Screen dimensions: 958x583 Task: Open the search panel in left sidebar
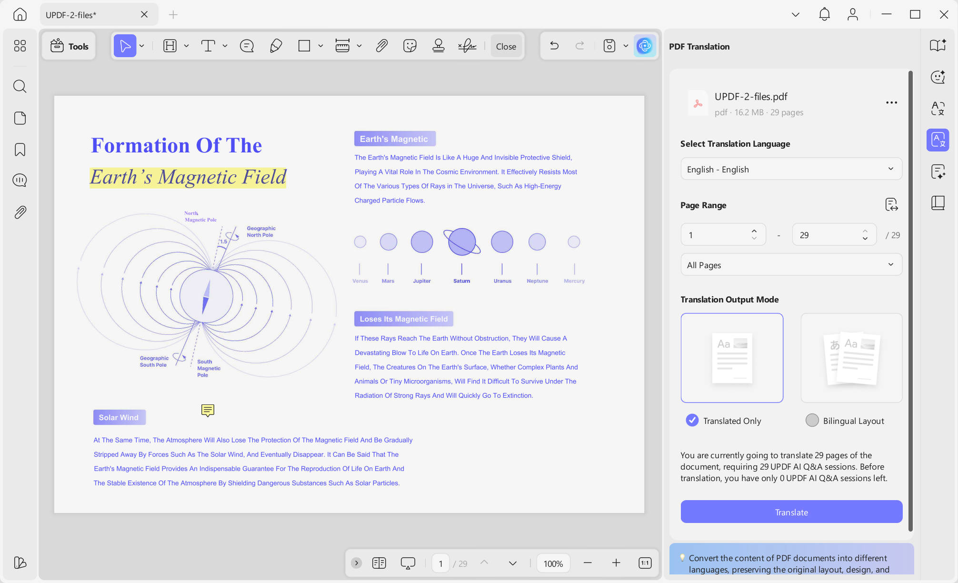[x=20, y=86]
